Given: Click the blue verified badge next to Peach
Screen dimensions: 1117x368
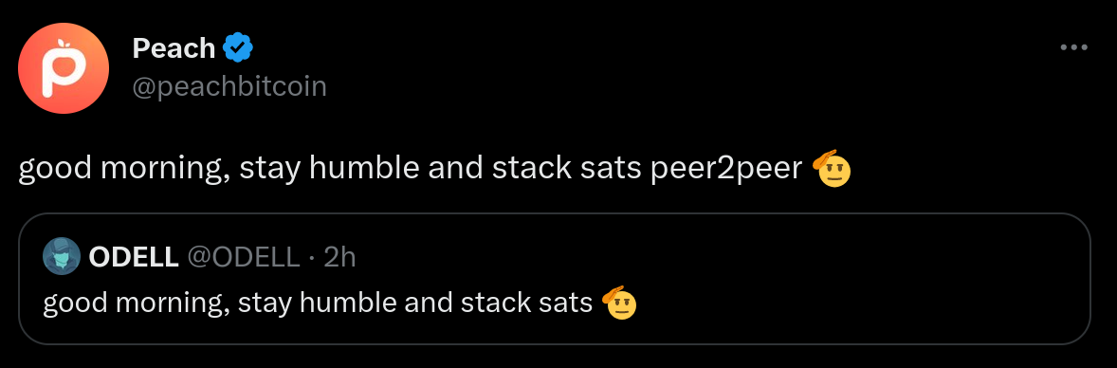Looking at the screenshot, I should point(239,48).
